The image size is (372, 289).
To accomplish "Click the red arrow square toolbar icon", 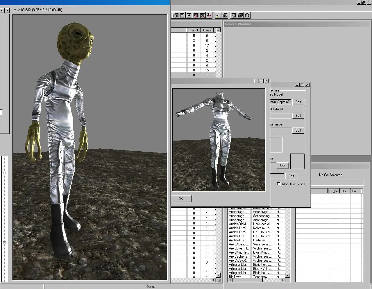I will click(196, 15).
